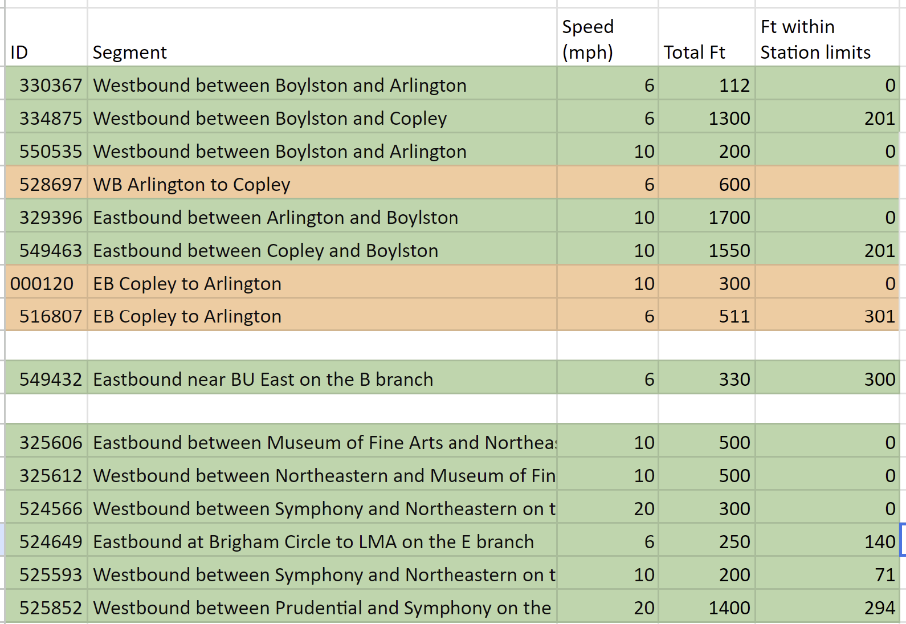906x624 pixels.
Task: Click station limits value 140
Action: coord(827,541)
